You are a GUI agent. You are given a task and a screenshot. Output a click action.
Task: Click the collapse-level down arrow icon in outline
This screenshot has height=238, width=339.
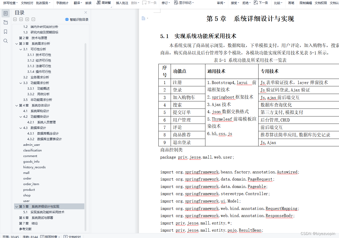point(15,19)
